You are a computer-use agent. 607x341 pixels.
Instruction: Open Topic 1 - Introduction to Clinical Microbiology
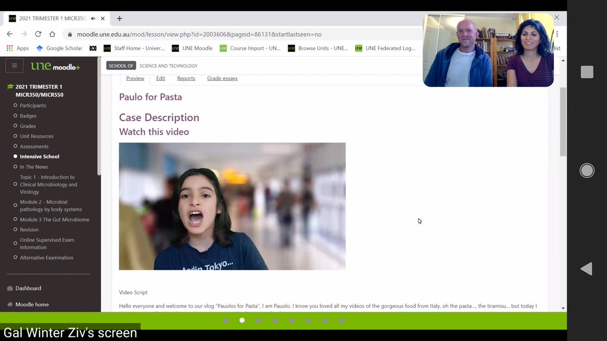pyautogui.click(x=49, y=184)
